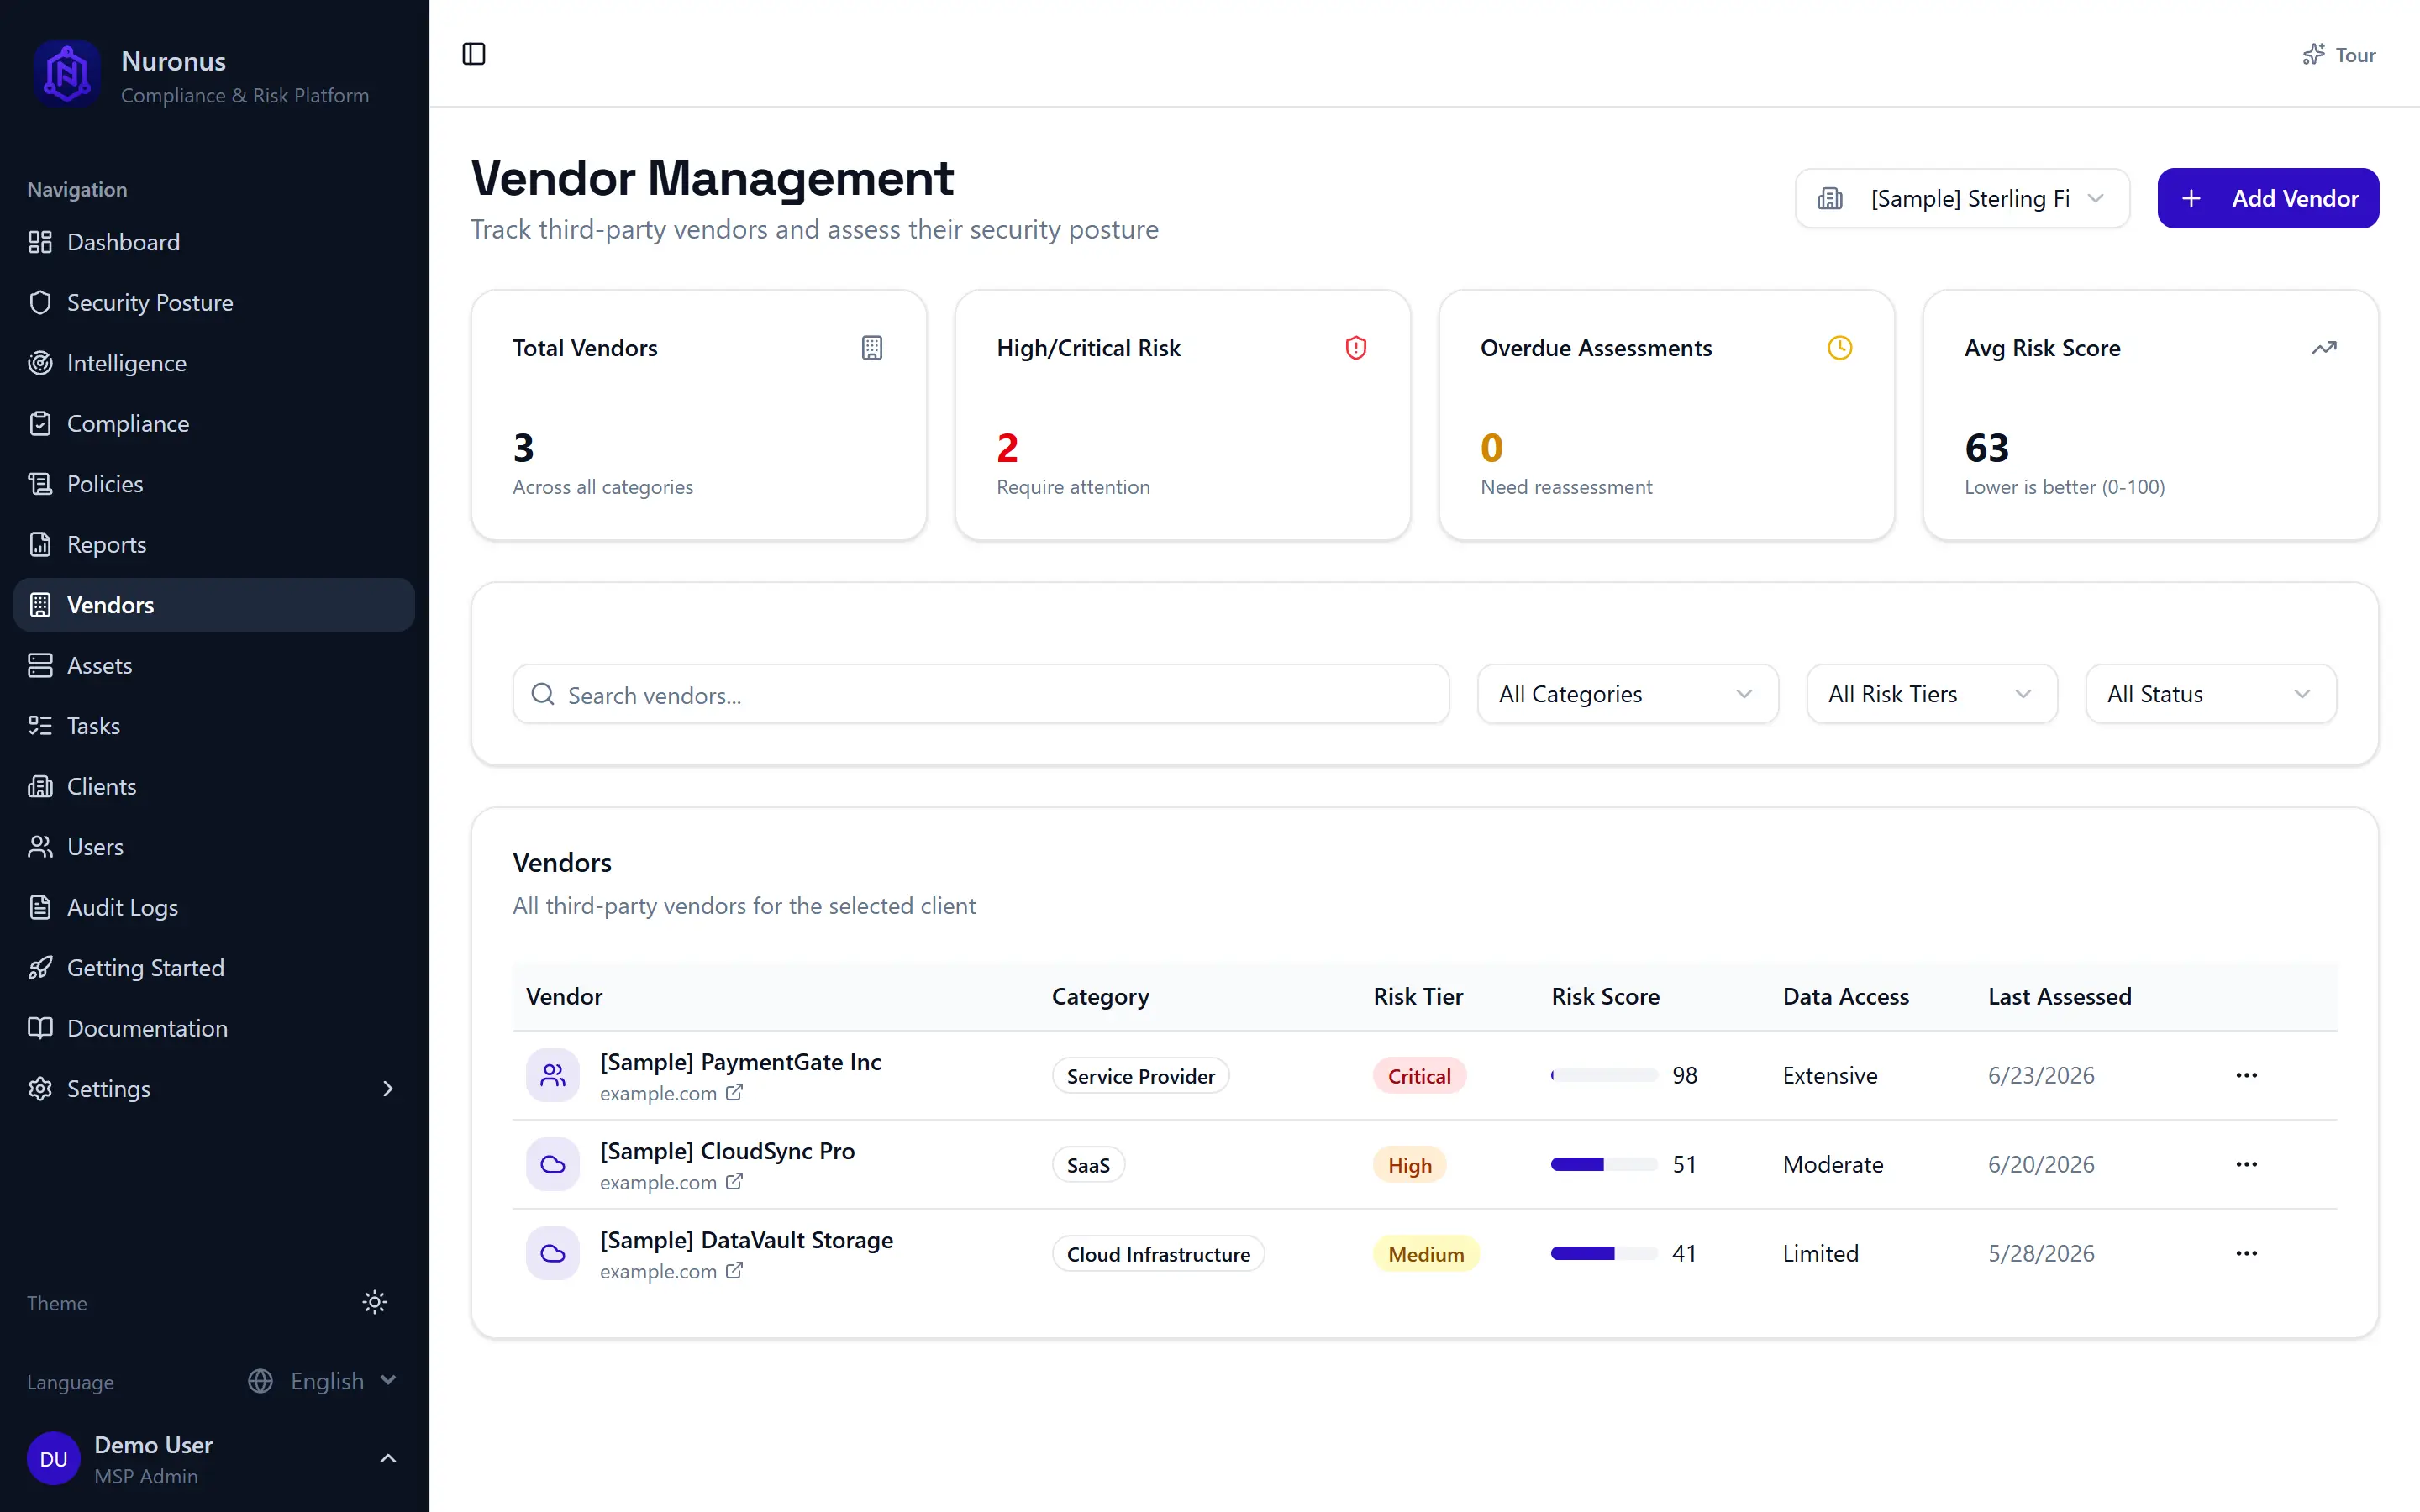Click the Avg Risk Score trend icon
This screenshot has height=1512, width=2420.
tap(2324, 348)
